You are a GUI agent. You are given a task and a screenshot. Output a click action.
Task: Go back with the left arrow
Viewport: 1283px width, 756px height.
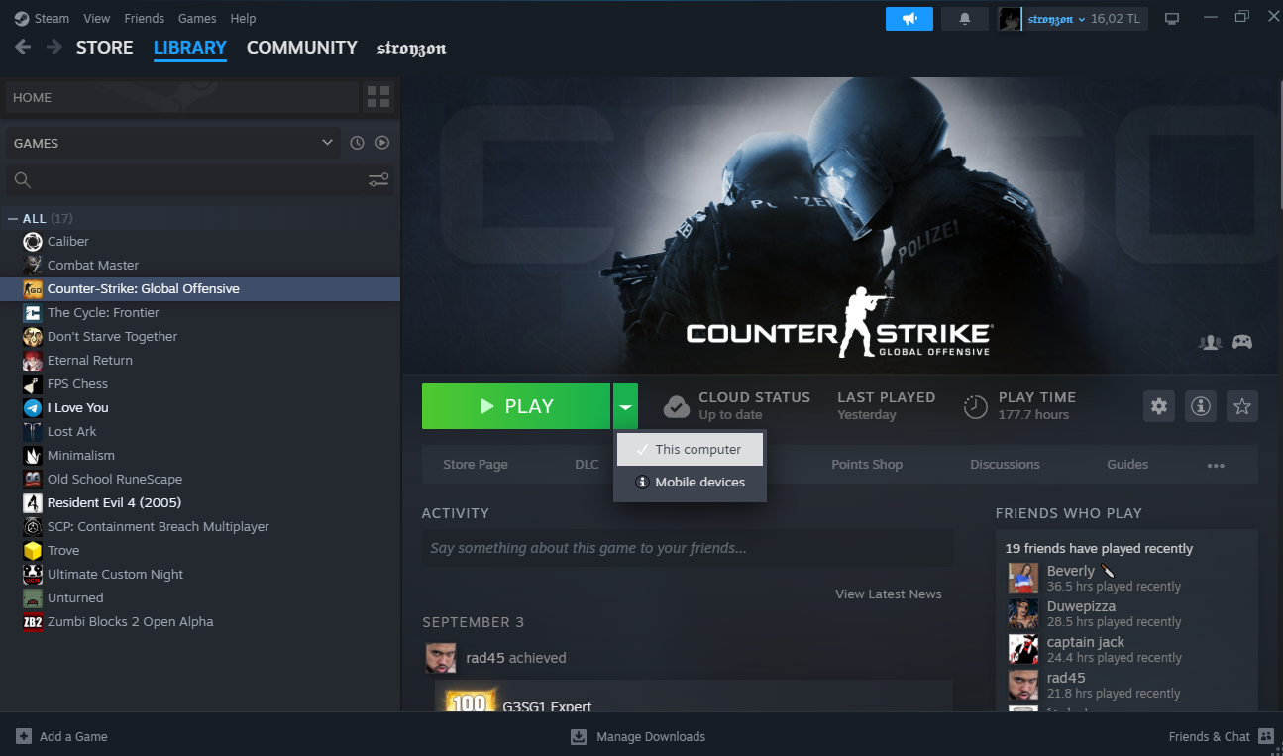pyautogui.click(x=23, y=47)
